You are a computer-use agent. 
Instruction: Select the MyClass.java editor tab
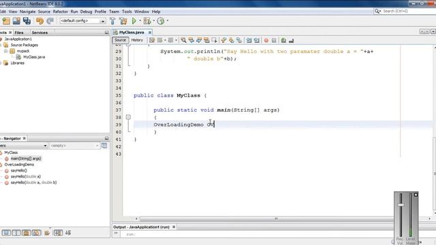click(x=131, y=33)
